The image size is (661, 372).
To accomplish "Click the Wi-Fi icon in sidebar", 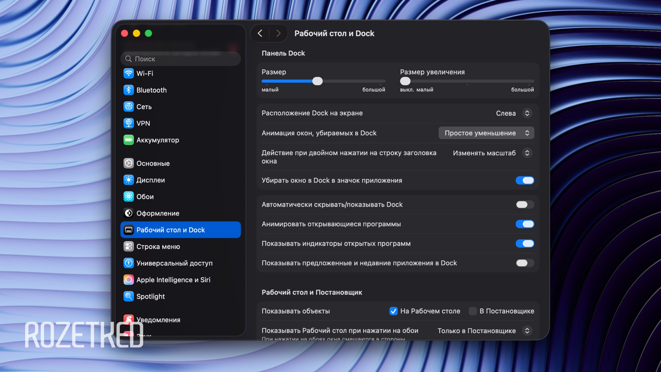I will (128, 73).
